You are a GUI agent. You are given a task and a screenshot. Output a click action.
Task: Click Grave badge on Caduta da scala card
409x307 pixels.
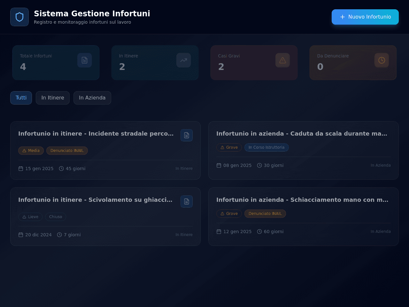(229, 147)
